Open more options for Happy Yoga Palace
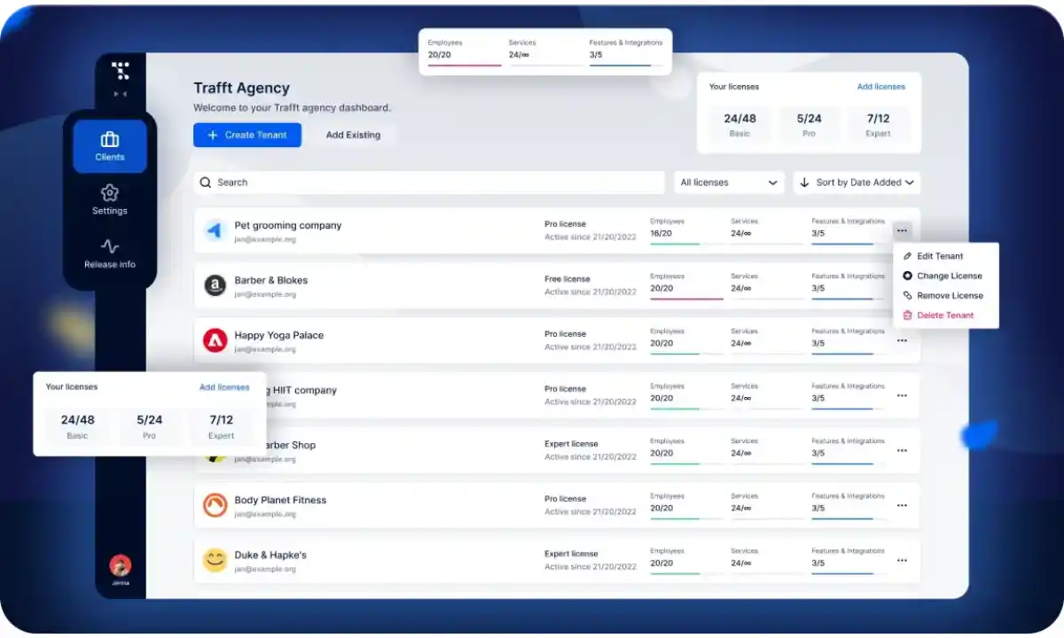The height and width of the screenshot is (638, 1064). tap(902, 340)
